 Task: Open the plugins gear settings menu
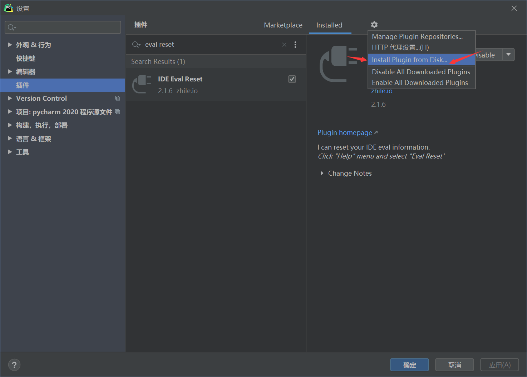(x=374, y=25)
